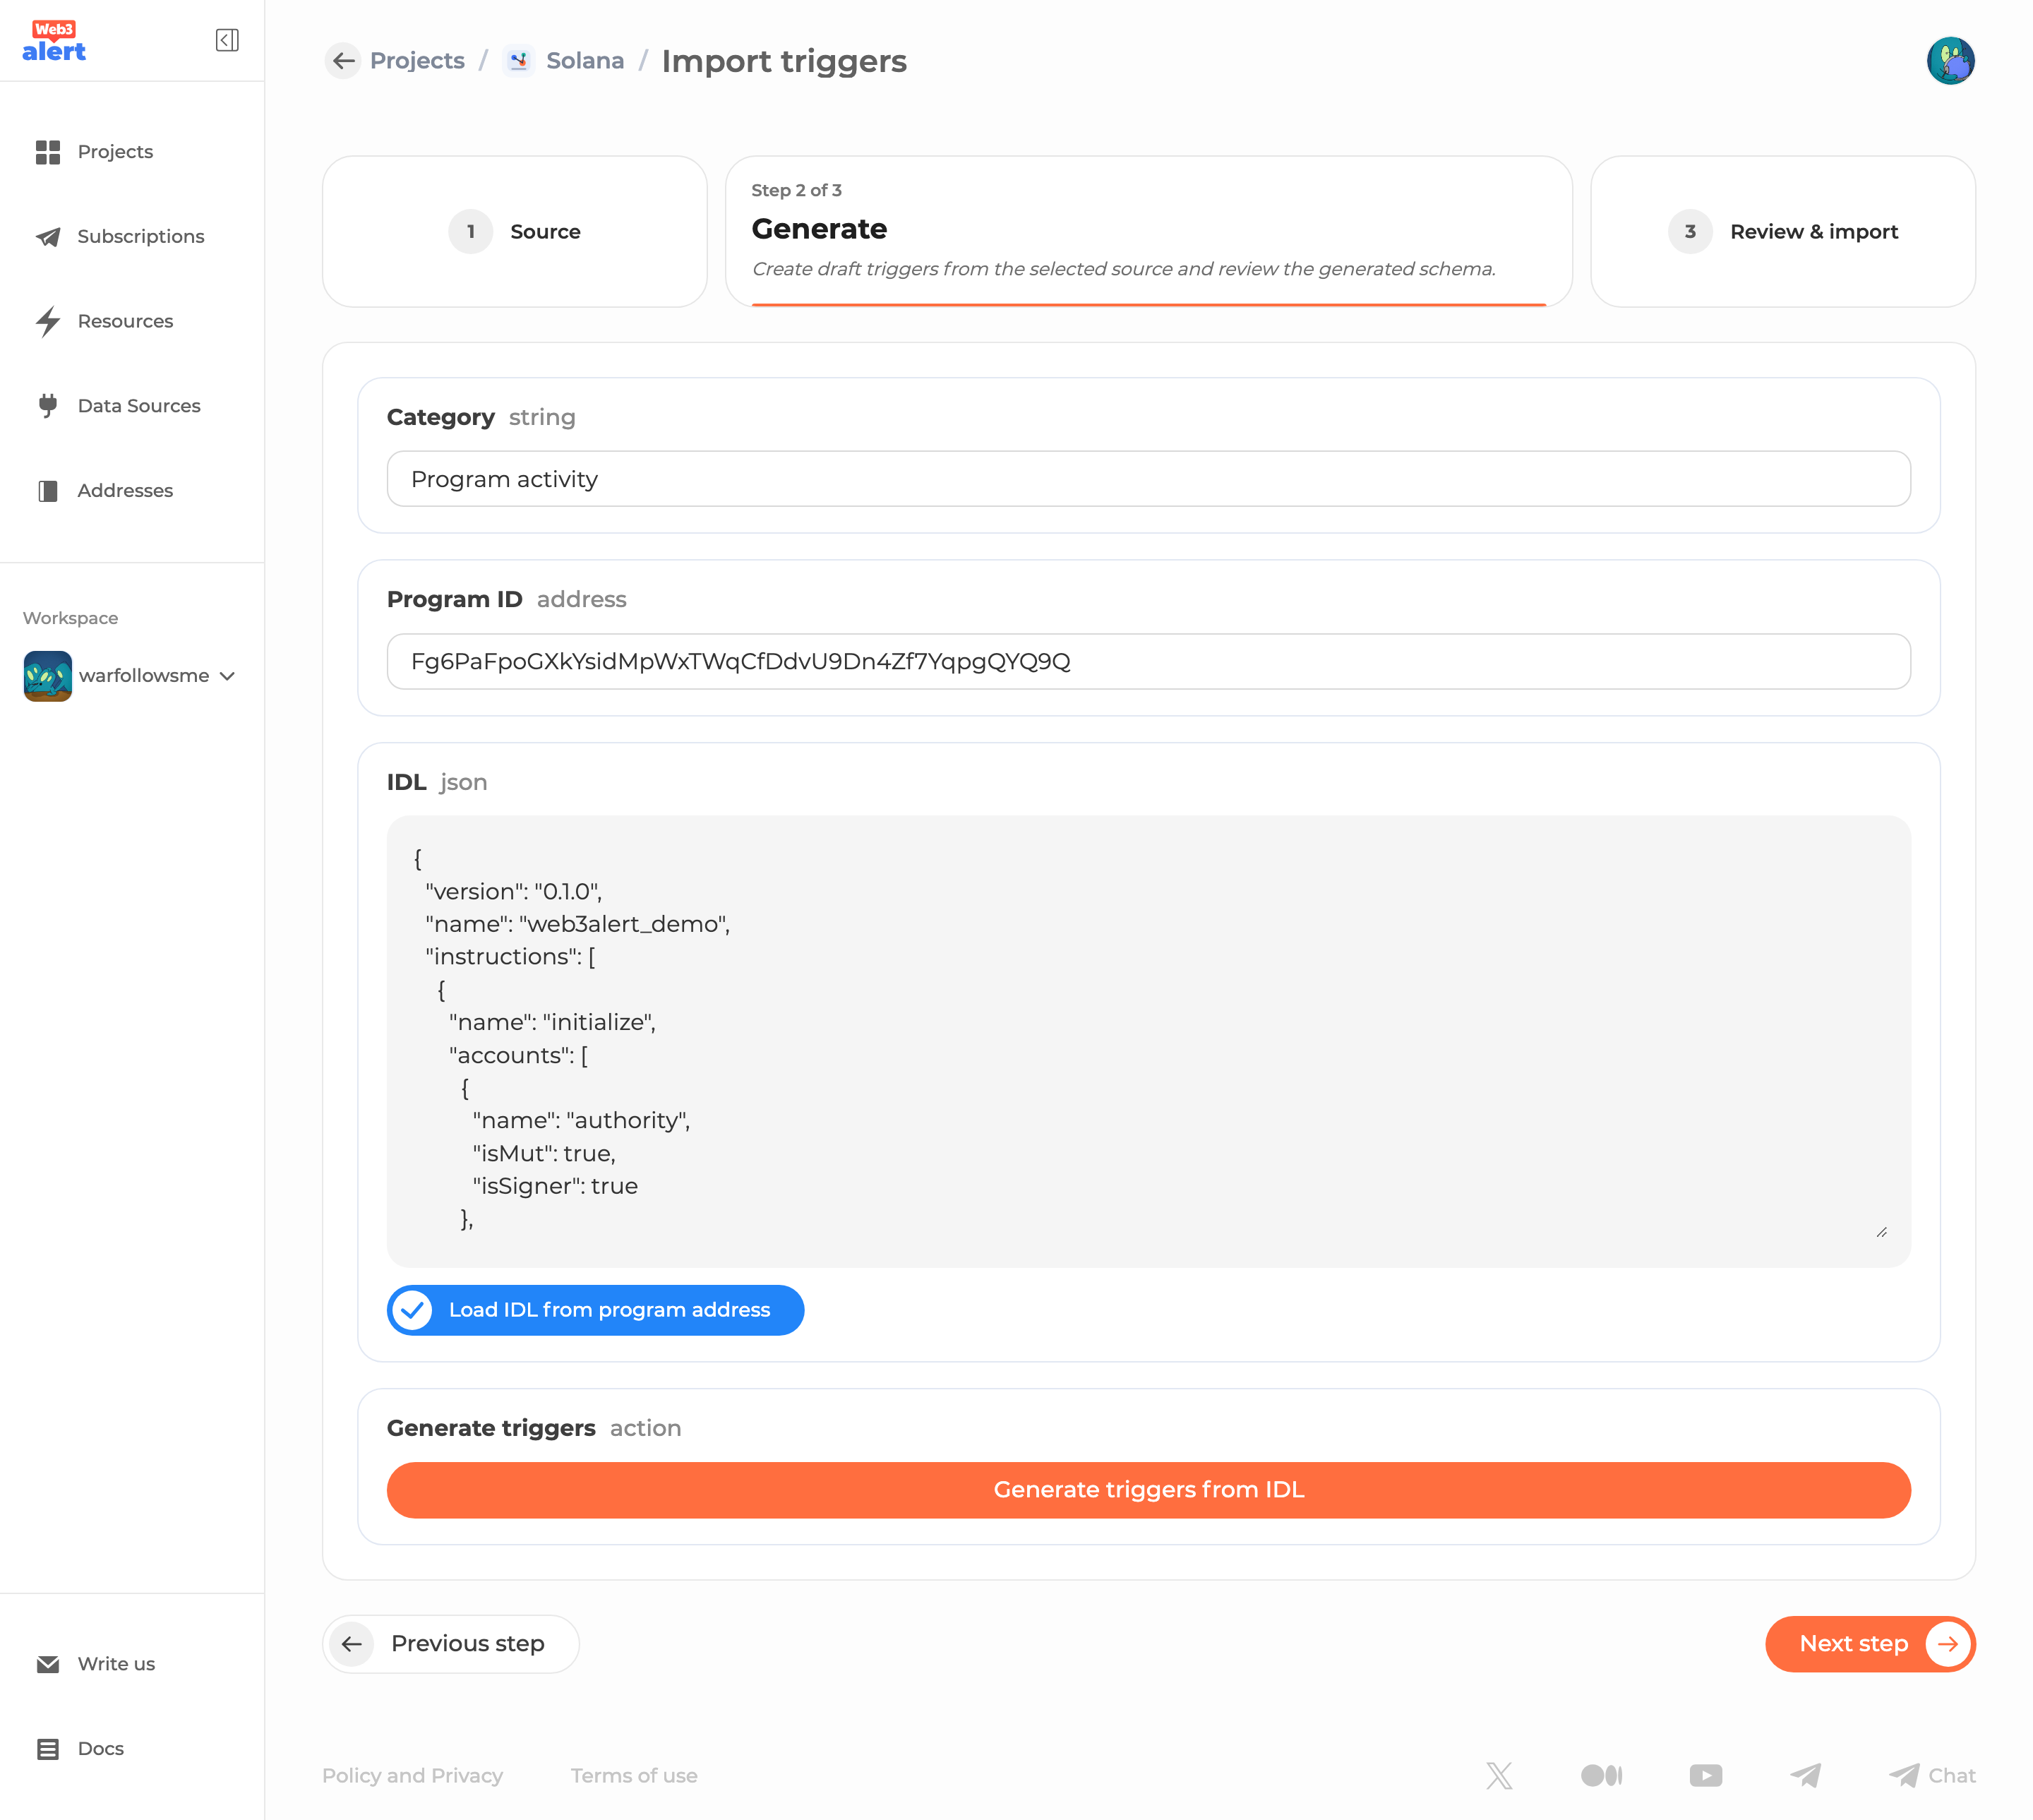Click Generate triggers from IDL button
The image size is (2033, 1820).
pyautogui.click(x=1148, y=1490)
